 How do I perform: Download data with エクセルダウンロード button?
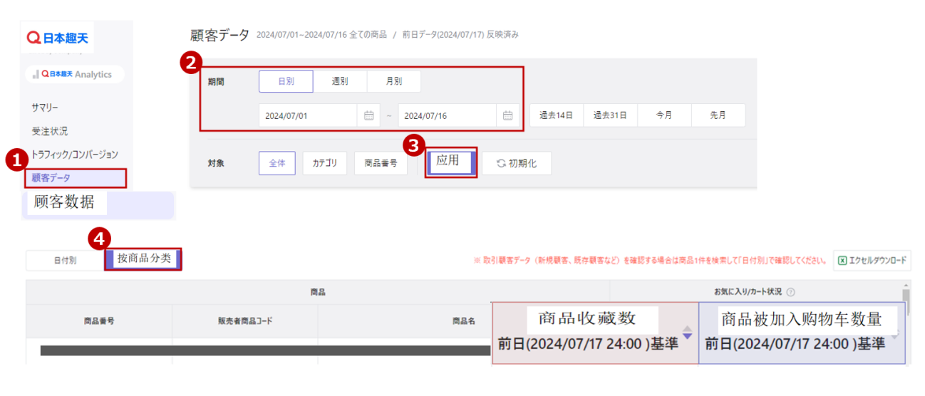[872, 260]
